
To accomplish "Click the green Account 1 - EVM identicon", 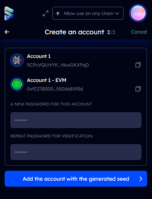I will point(17,84).
